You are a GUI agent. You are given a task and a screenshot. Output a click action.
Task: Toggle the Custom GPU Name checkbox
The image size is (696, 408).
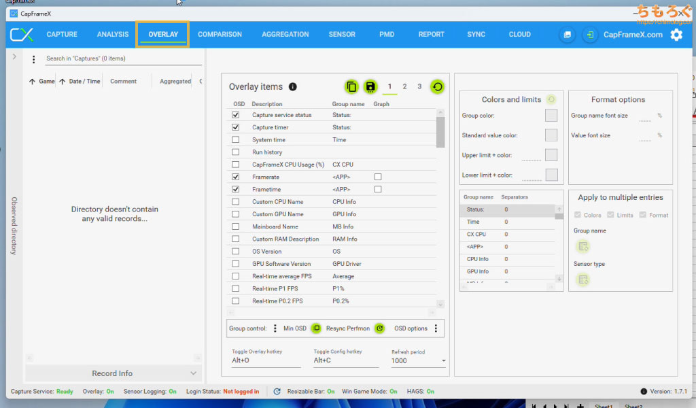click(236, 214)
